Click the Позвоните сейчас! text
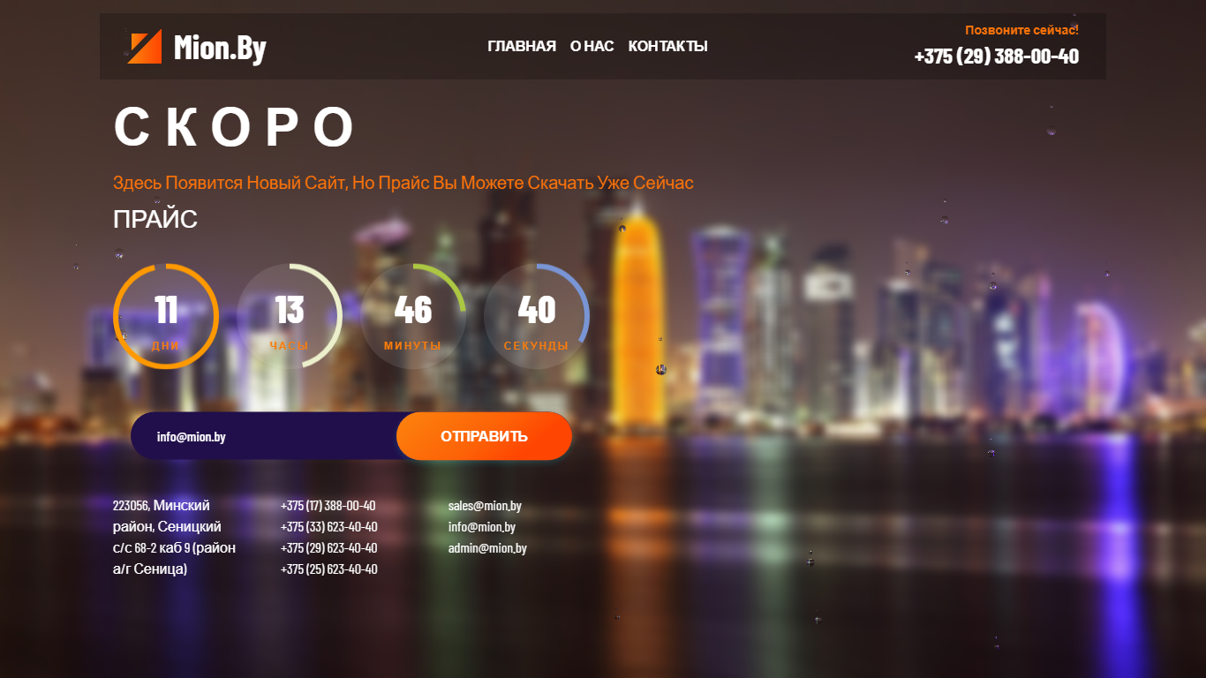 pyautogui.click(x=1021, y=30)
